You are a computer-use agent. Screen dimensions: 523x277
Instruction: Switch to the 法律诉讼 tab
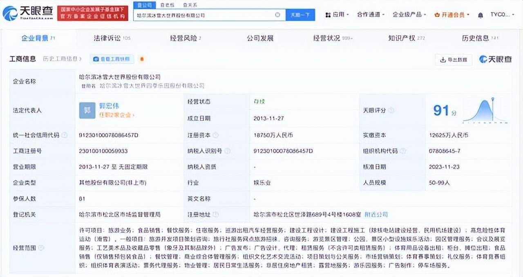[x=112, y=38]
